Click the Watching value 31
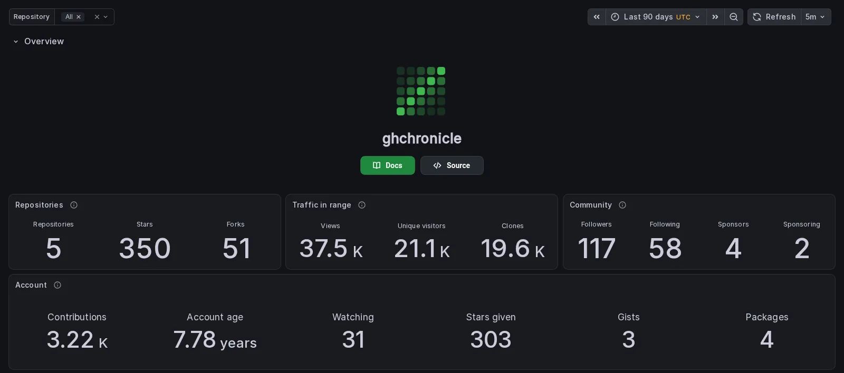Viewport: 844px width, 373px height. [x=353, y=340]
